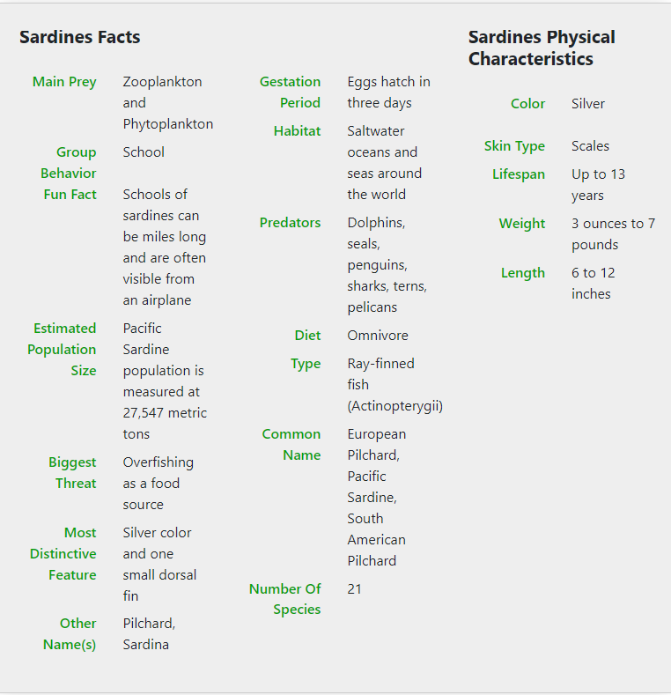Select the Gestation Period label

[291, 92]
